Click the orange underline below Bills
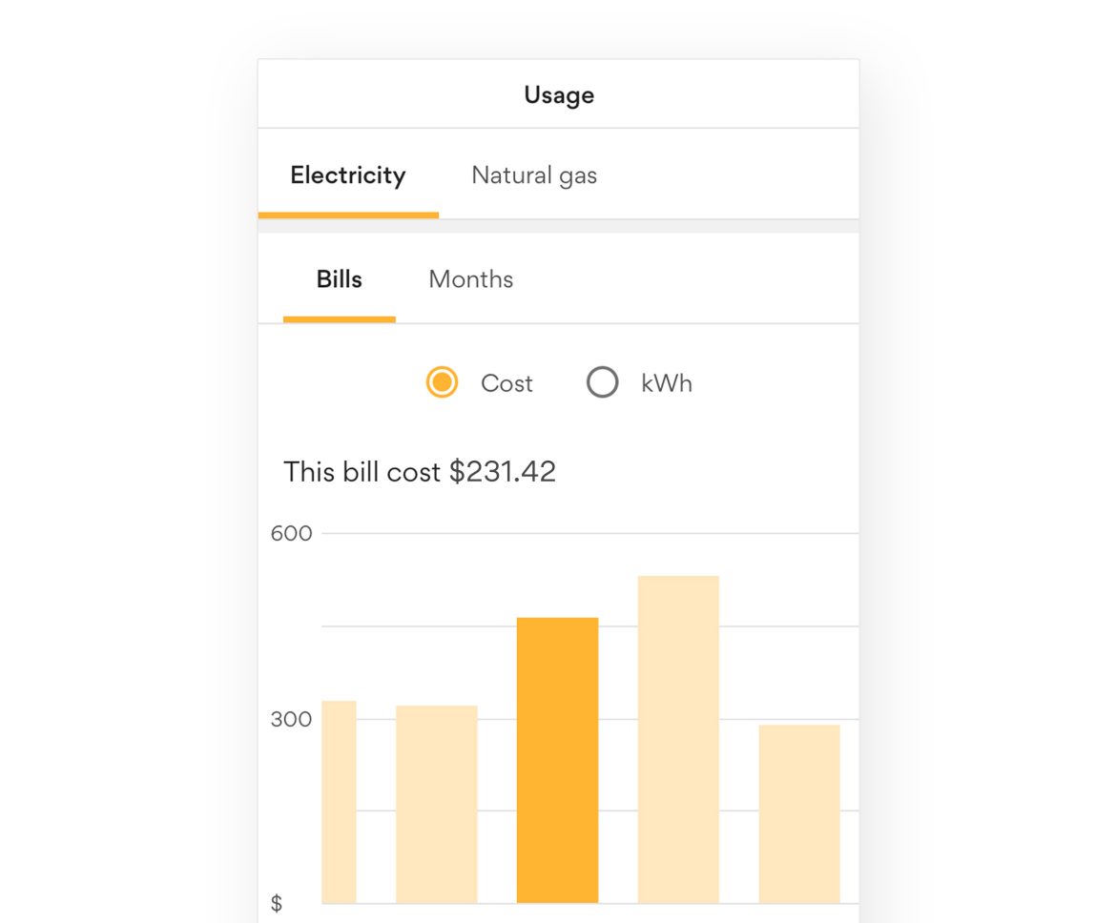 click(339, 321)
